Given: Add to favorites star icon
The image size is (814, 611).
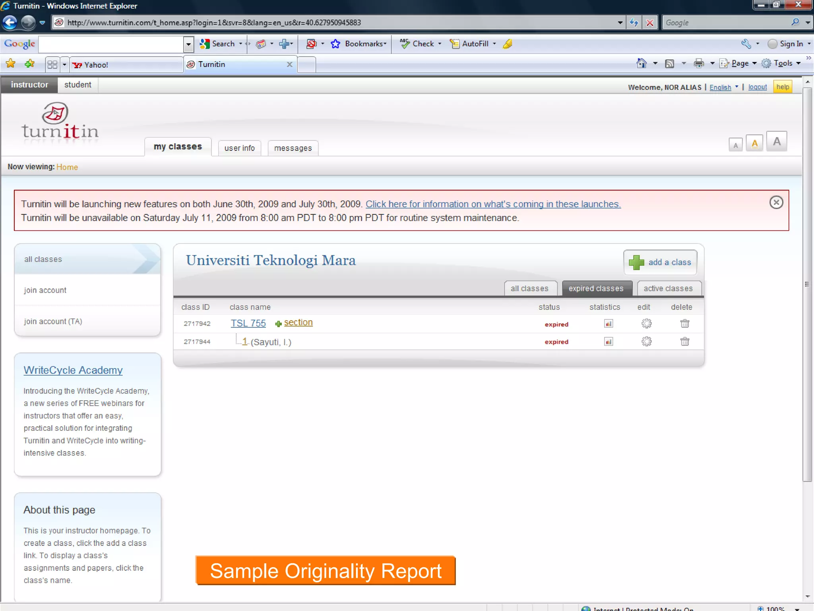Looking at the screenshot, I should (29, 64).
